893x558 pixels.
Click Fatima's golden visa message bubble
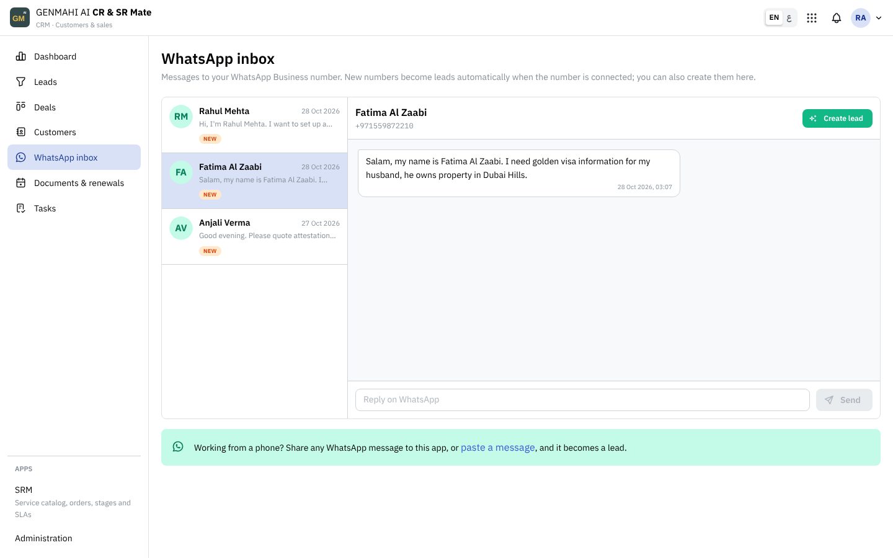(x=519, y=174)
